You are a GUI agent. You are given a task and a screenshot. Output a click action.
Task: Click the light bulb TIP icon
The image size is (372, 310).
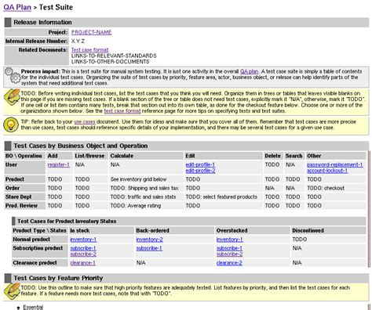11,125
